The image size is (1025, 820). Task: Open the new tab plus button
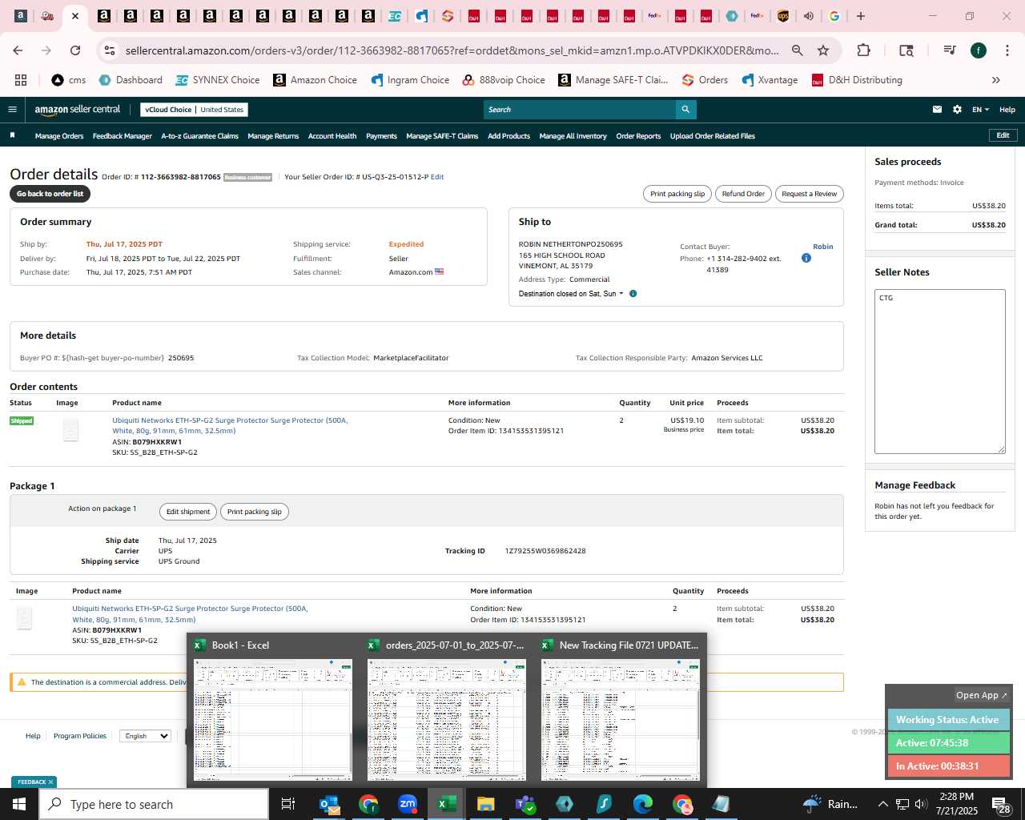pyautogui.click(x=861, y=16)
